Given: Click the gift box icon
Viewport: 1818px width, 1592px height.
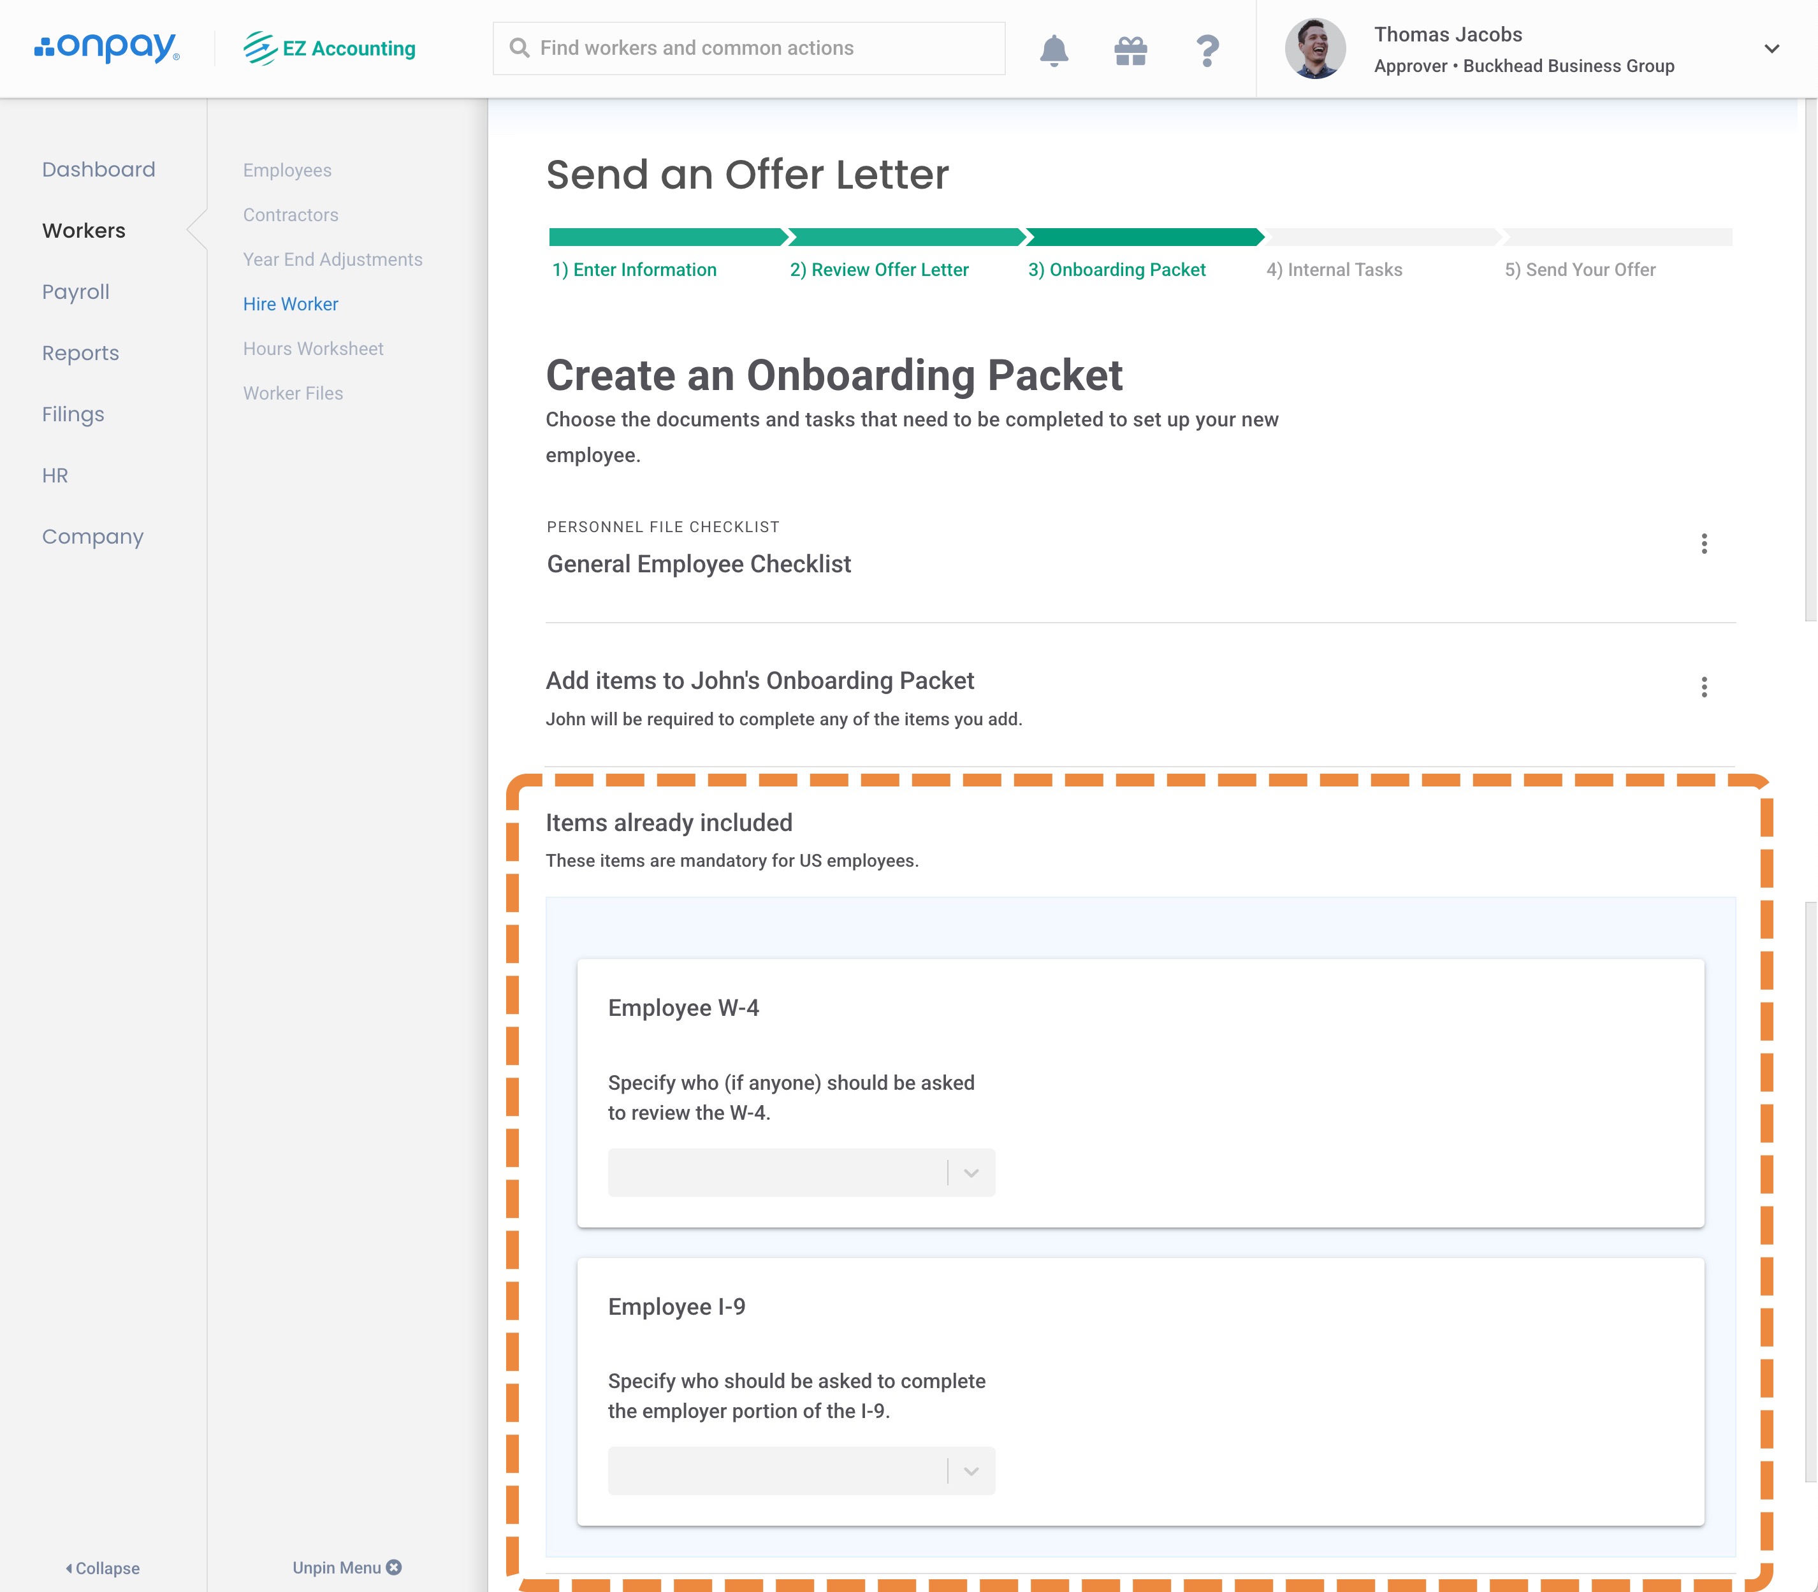Looking at the screenshot, I should tap(1130, 50).
